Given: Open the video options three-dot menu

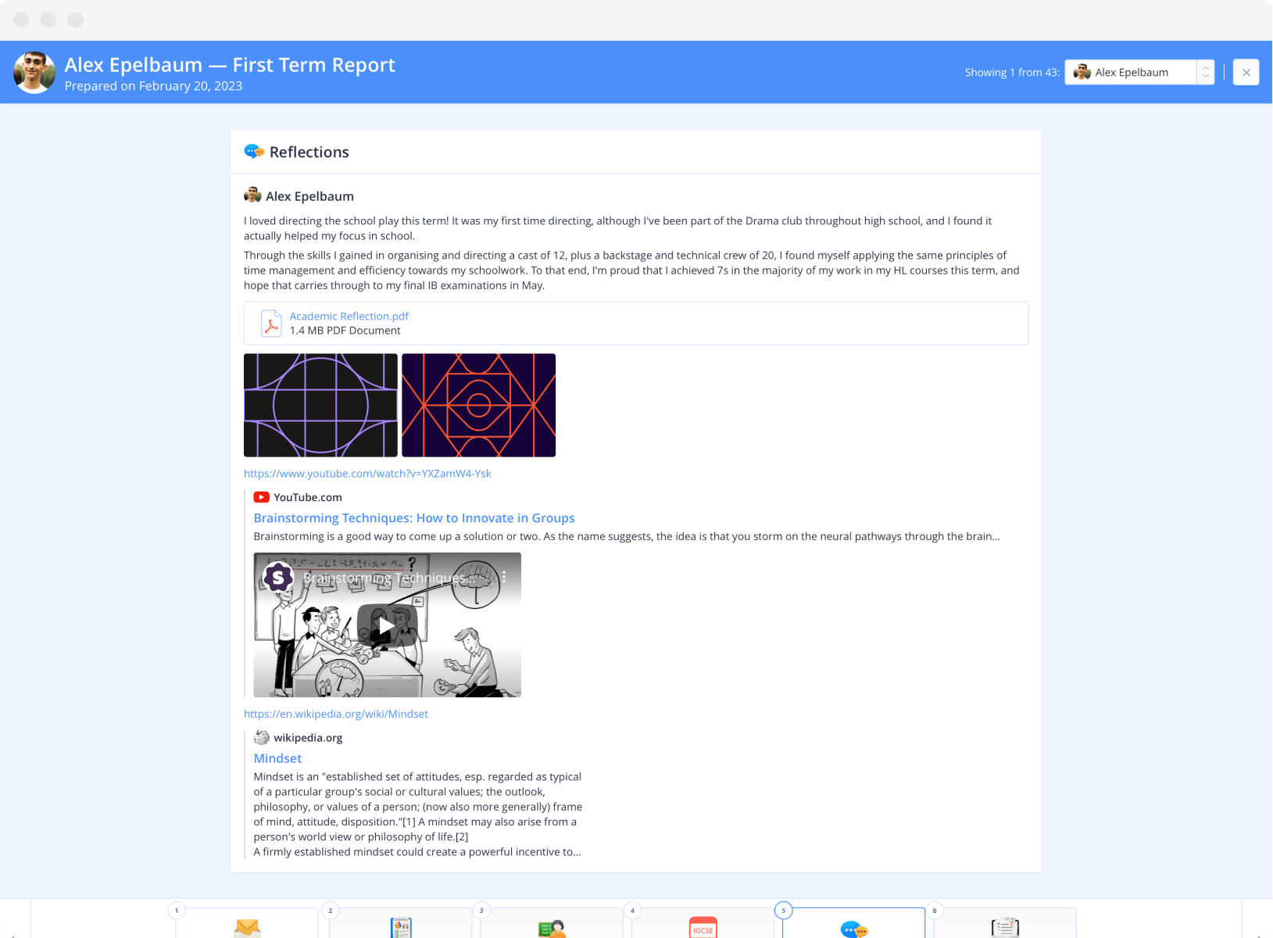Looking at the screenshot, I should 504,577.
